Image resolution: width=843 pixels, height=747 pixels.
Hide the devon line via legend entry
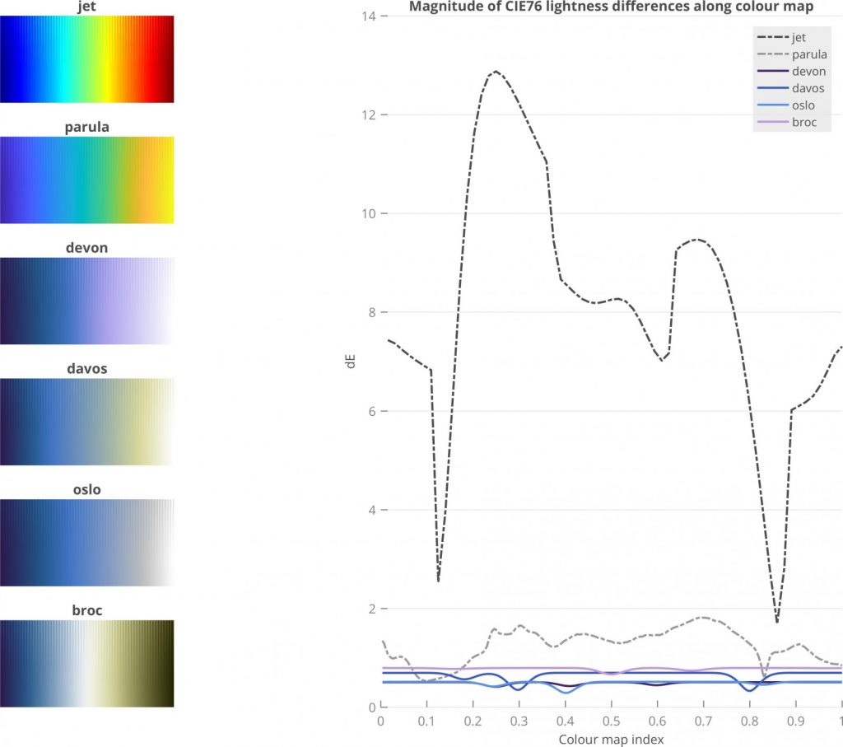click(x=808, y=71)
